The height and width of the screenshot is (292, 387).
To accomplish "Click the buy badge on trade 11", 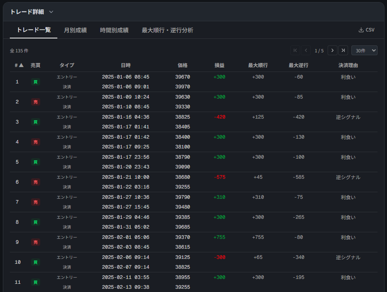I will click(x=36, y=282).
